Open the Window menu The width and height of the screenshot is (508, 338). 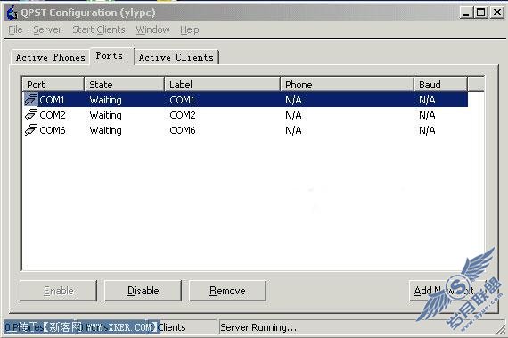152,29
